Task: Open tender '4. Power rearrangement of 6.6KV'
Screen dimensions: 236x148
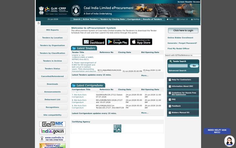Action: pyautogui.click(x=84, y=67)
